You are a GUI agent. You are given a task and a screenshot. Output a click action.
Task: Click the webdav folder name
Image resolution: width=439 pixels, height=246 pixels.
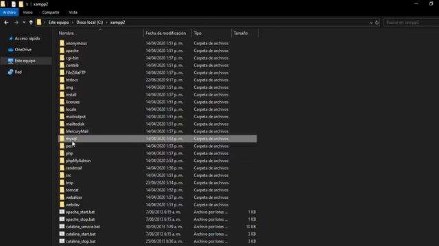pyautogui.click(x=73, y=205)
